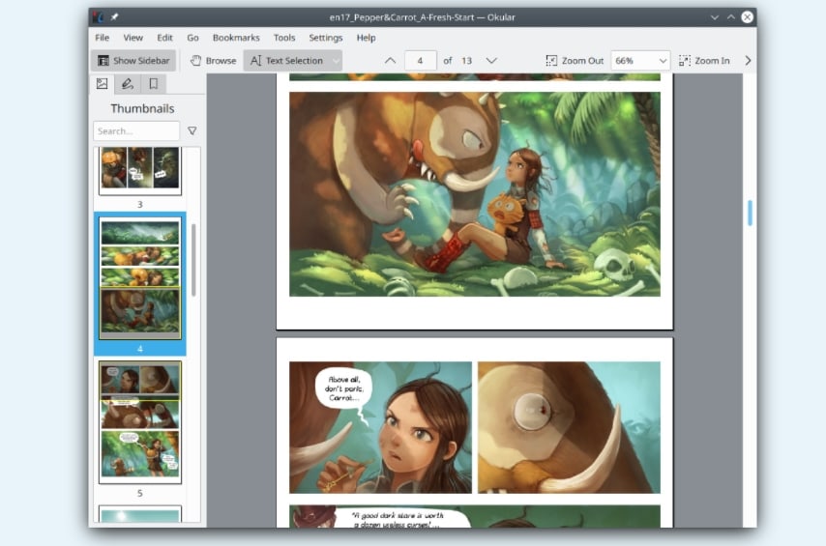Viewport: 826px width, 546px height.
Task: Click the page number field showing 4
Action: [421, 61]
